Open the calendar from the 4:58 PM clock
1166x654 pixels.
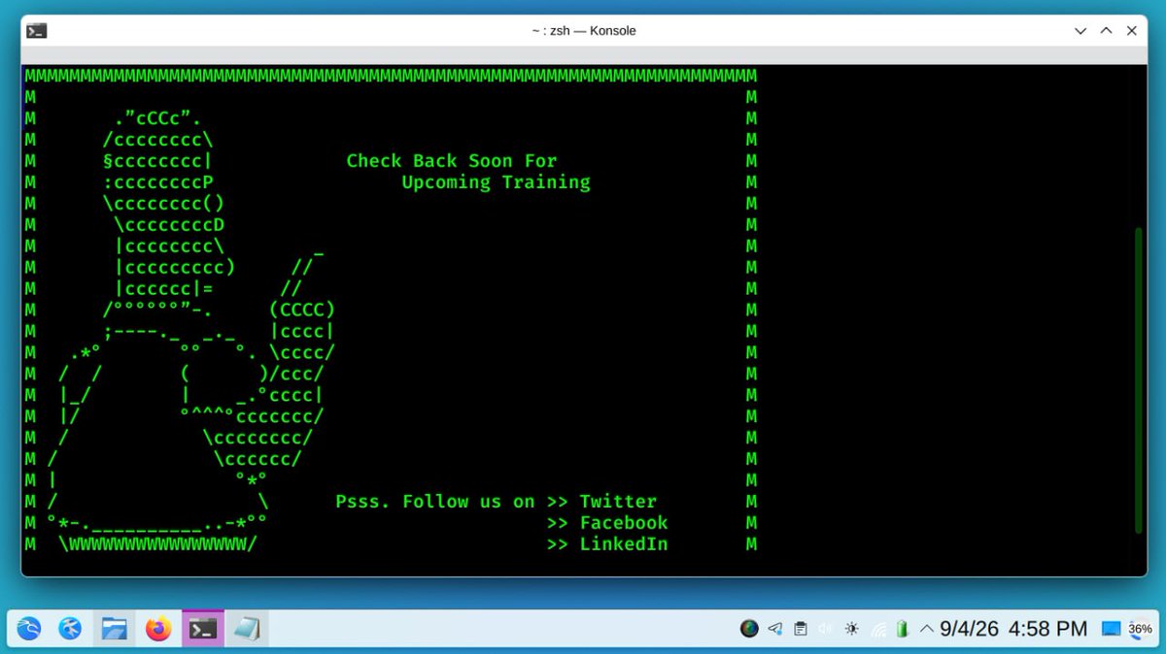pos(1014,629)
